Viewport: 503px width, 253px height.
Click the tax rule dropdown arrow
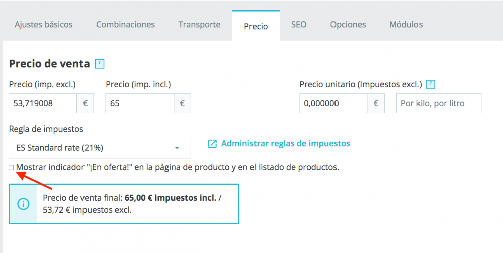(177, 148)
